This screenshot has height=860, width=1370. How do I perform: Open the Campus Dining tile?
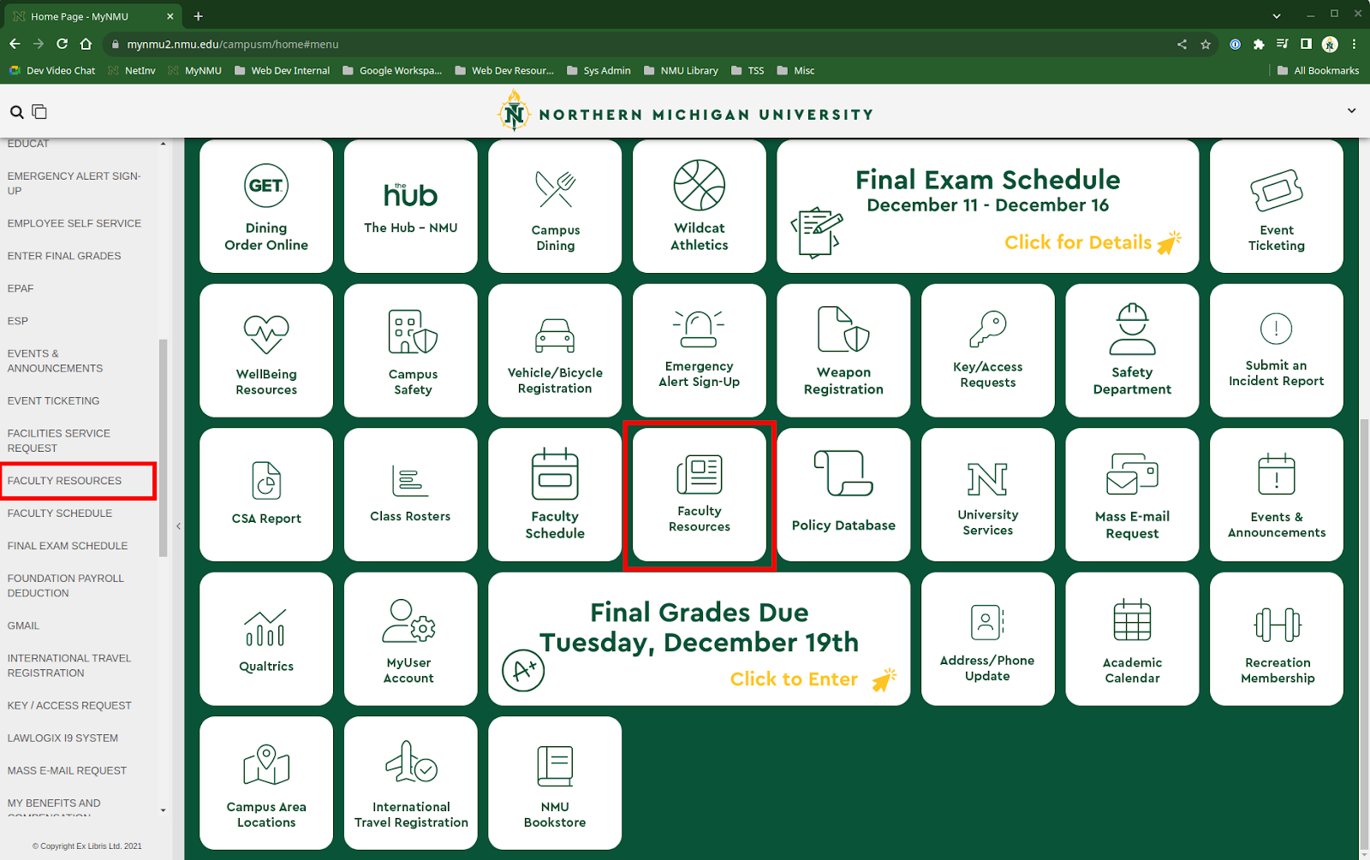[555, 206]
